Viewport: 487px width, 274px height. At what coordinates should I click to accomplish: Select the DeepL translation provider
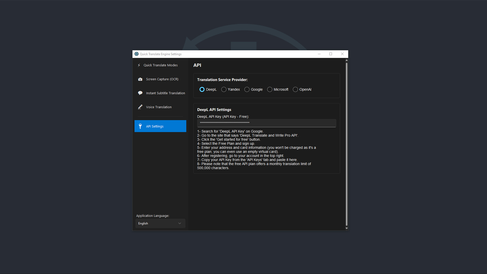coord(202,89)
